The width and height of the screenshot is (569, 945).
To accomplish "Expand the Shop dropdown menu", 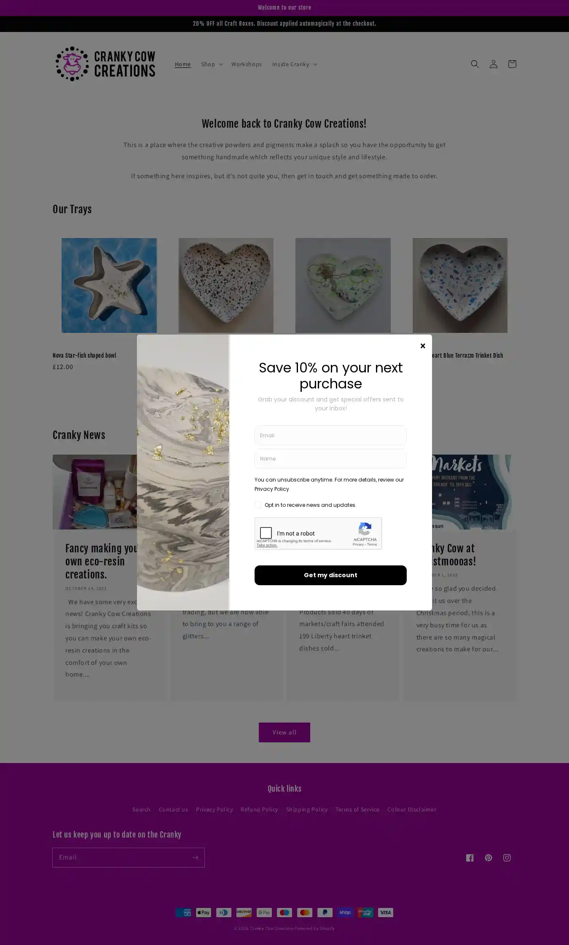I will 212,64.
